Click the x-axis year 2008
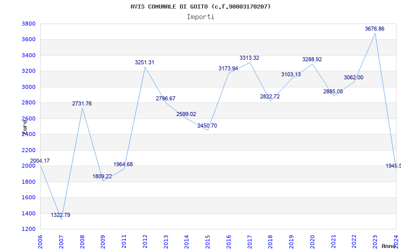 click(82, 242)
